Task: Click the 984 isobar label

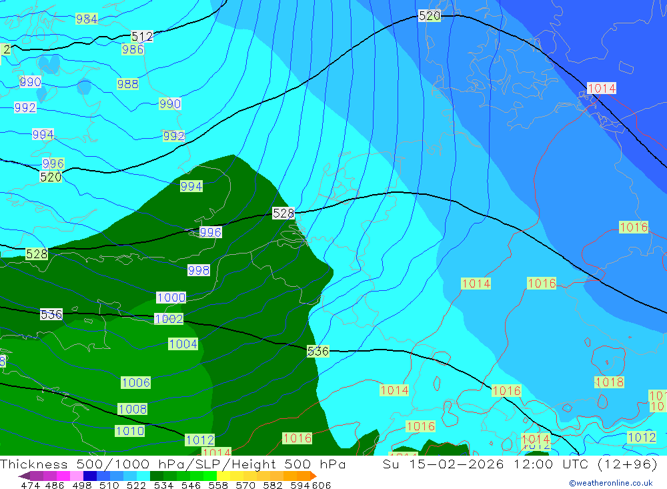Action: 87,19
